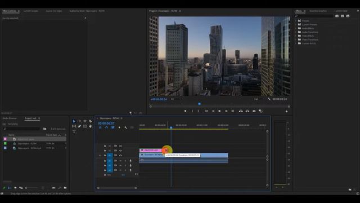Click the Extract button
This screenshot has height=203, width=360.
247,111
